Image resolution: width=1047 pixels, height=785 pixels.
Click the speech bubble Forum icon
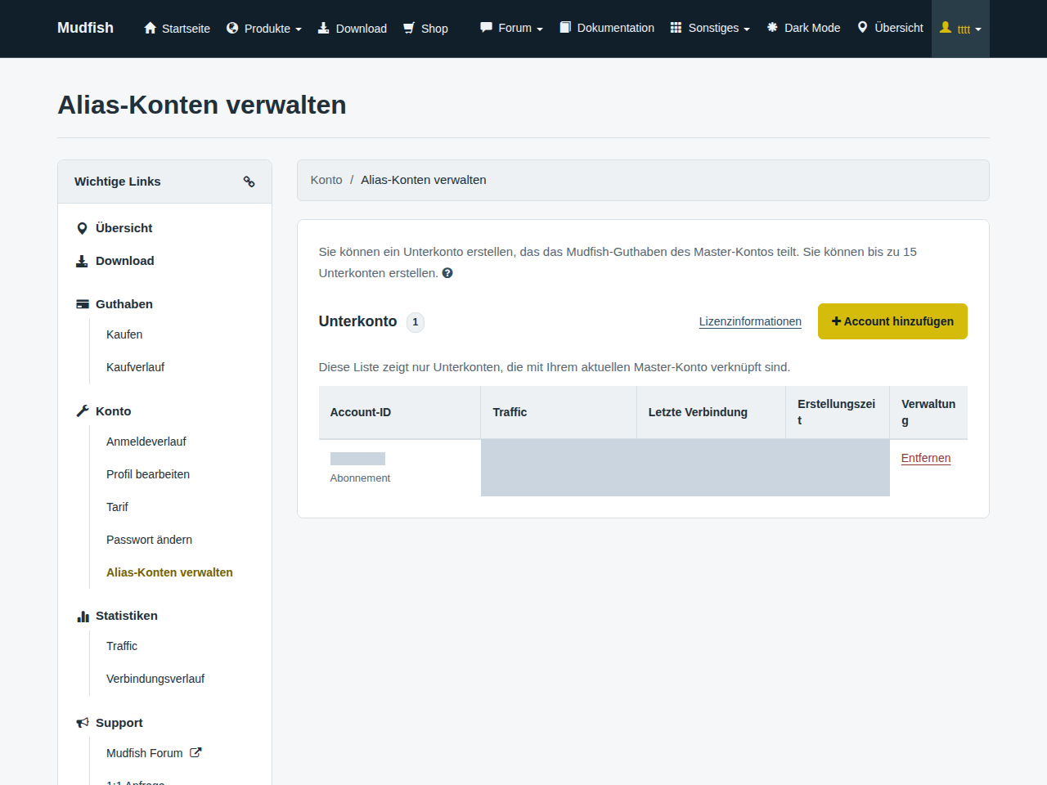pos(486,27)
